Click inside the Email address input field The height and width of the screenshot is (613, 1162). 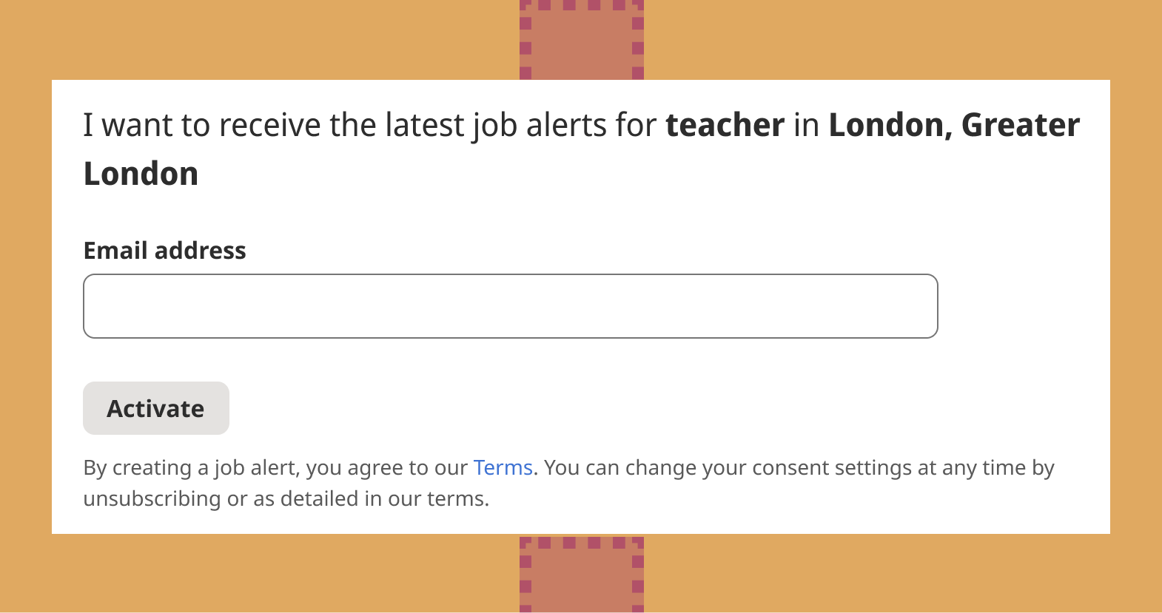(x=511, y=305)
